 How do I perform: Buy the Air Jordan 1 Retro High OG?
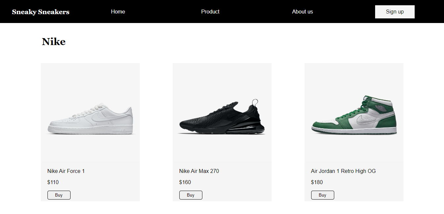[x=323, y=195]
